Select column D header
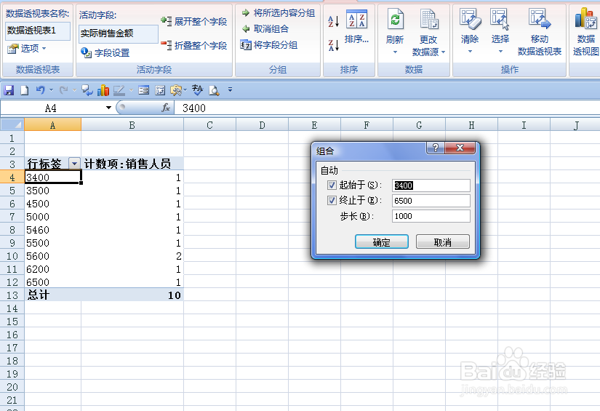Viewport: 600px width, 411px height. (262, 125)
